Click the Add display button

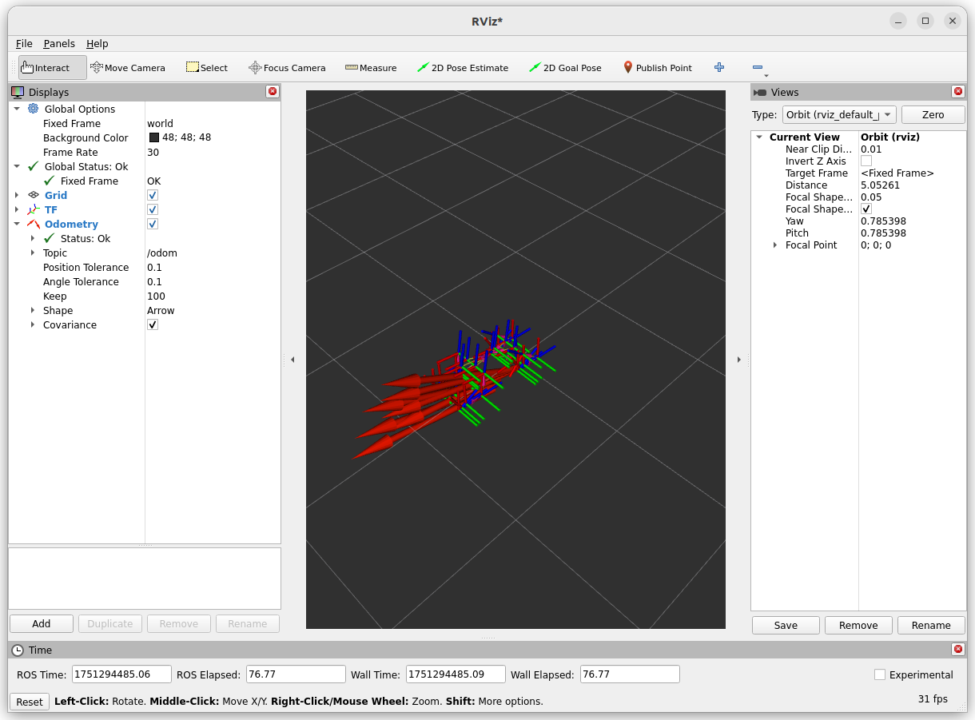click(x=42, y=623)
